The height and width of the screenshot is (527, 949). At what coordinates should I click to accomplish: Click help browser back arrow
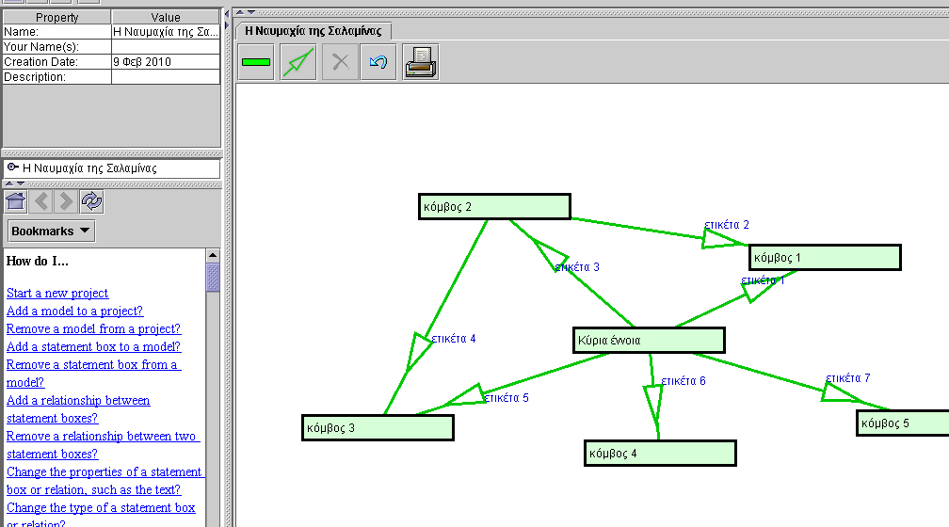[x=41, y=200]
